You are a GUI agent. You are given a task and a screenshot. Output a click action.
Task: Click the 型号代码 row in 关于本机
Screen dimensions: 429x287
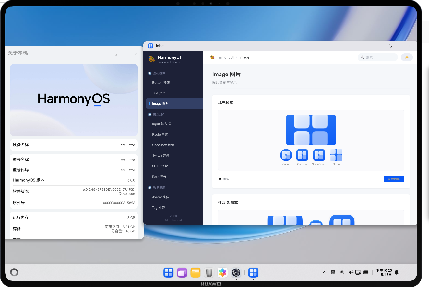coord(74,170)
